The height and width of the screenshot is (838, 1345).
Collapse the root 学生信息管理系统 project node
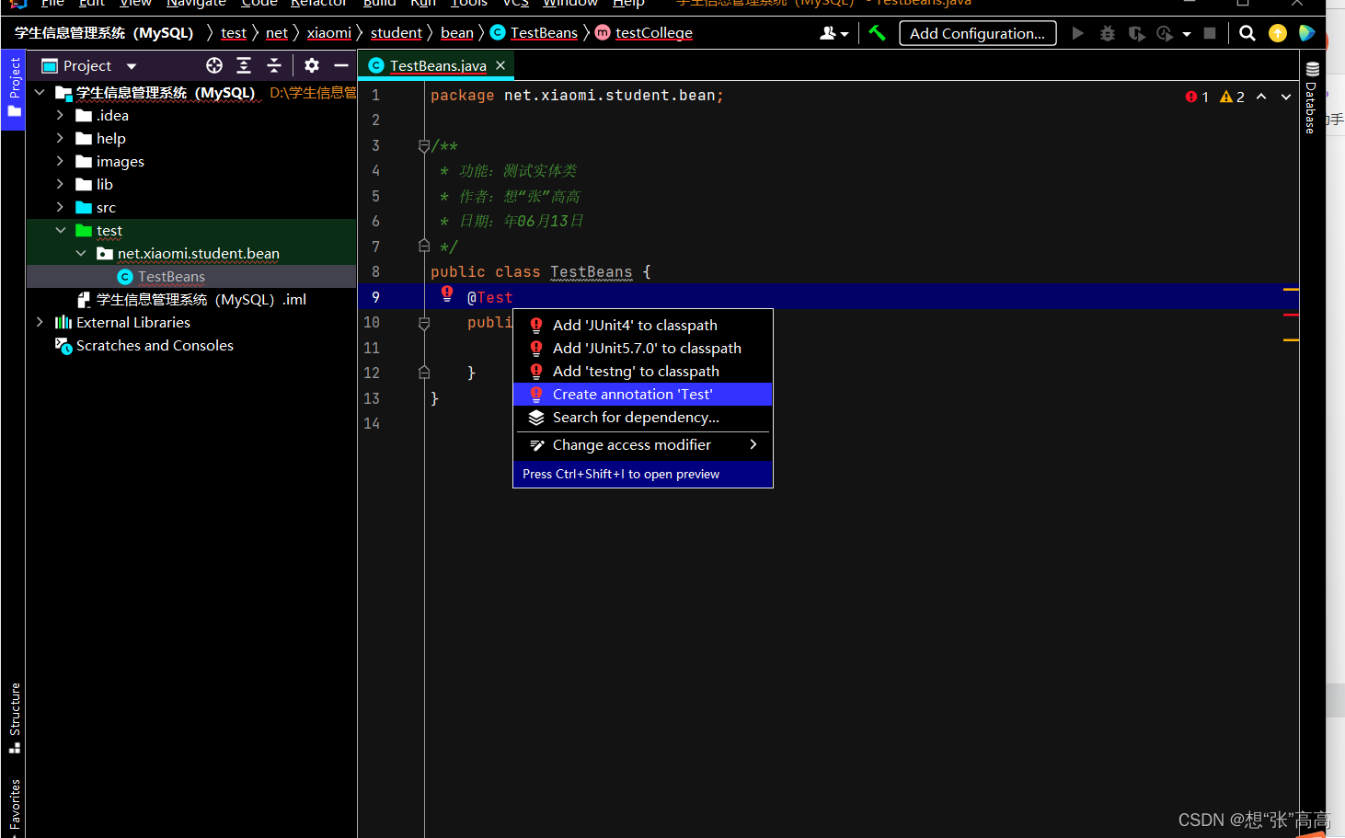tap(40, 92)
